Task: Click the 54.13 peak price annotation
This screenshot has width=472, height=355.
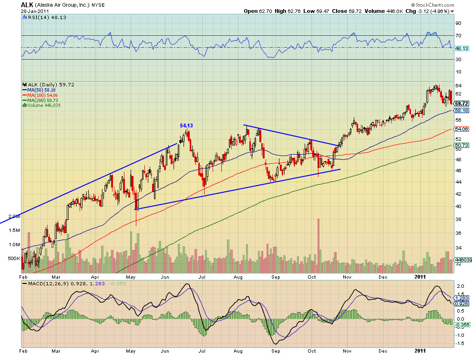Action: click(x=186, y=125)
